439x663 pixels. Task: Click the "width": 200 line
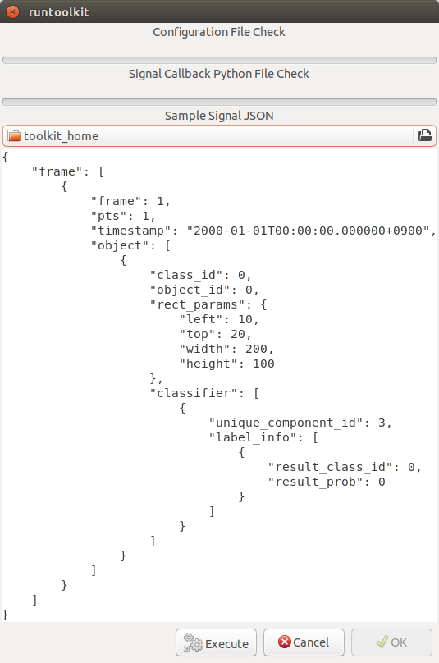click(226, 350)
